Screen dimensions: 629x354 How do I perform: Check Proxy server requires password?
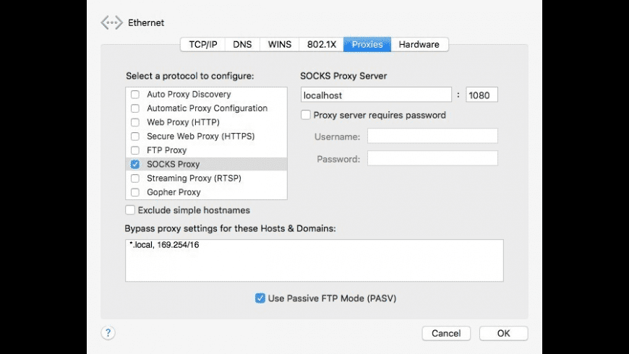[307, 115]
